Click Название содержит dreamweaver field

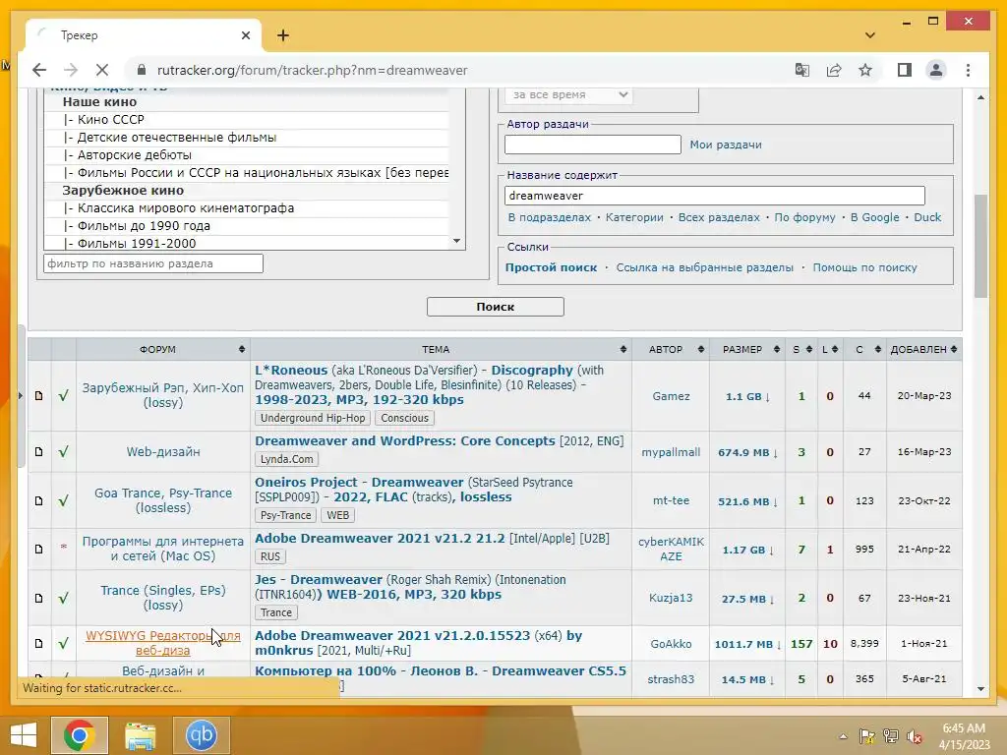click(714, 196)
